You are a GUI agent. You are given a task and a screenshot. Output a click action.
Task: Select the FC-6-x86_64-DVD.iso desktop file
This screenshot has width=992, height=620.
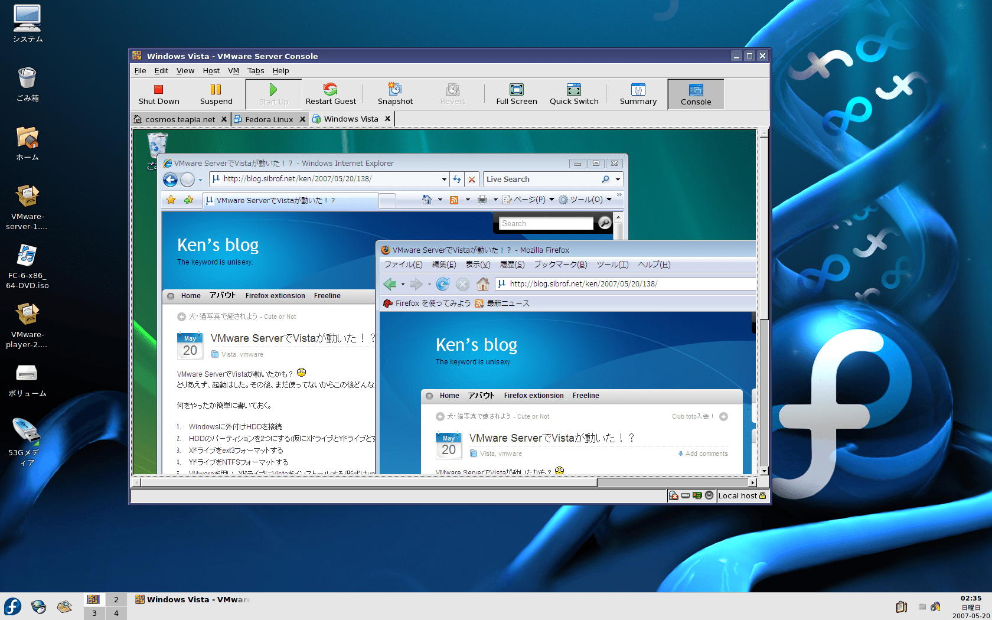tap(27, 266)
